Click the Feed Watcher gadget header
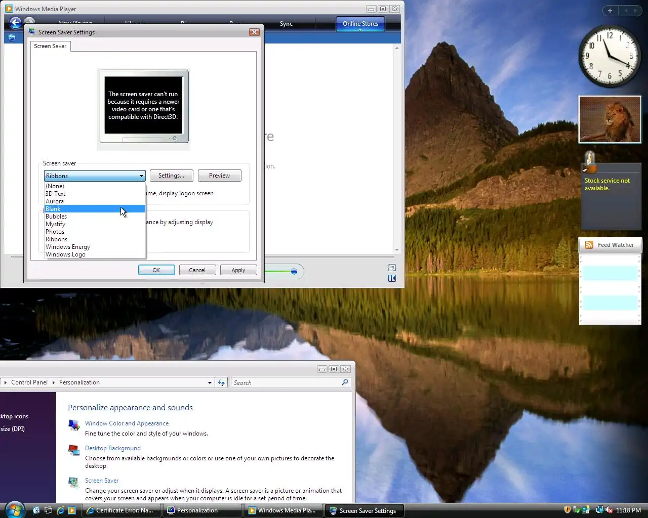The height and width of the screenshot is (518, 648). coord(610,245)
